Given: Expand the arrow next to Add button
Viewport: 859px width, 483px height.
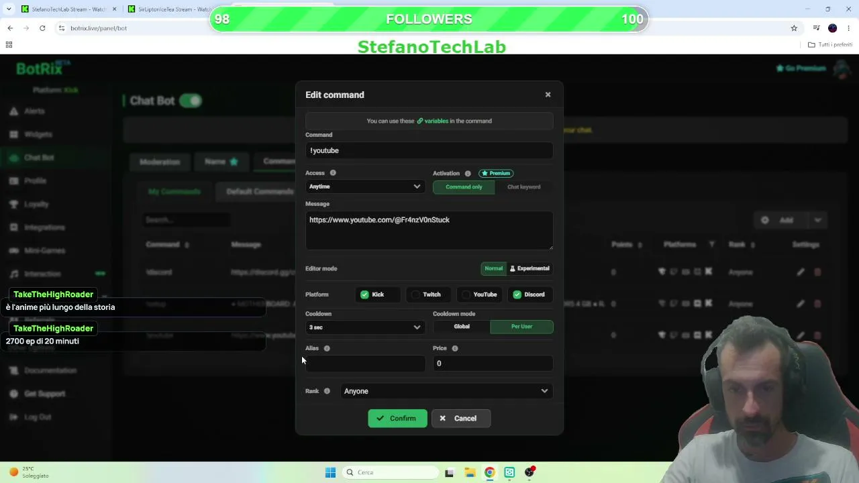Looking at the screenshot, I should coord(817,220).
